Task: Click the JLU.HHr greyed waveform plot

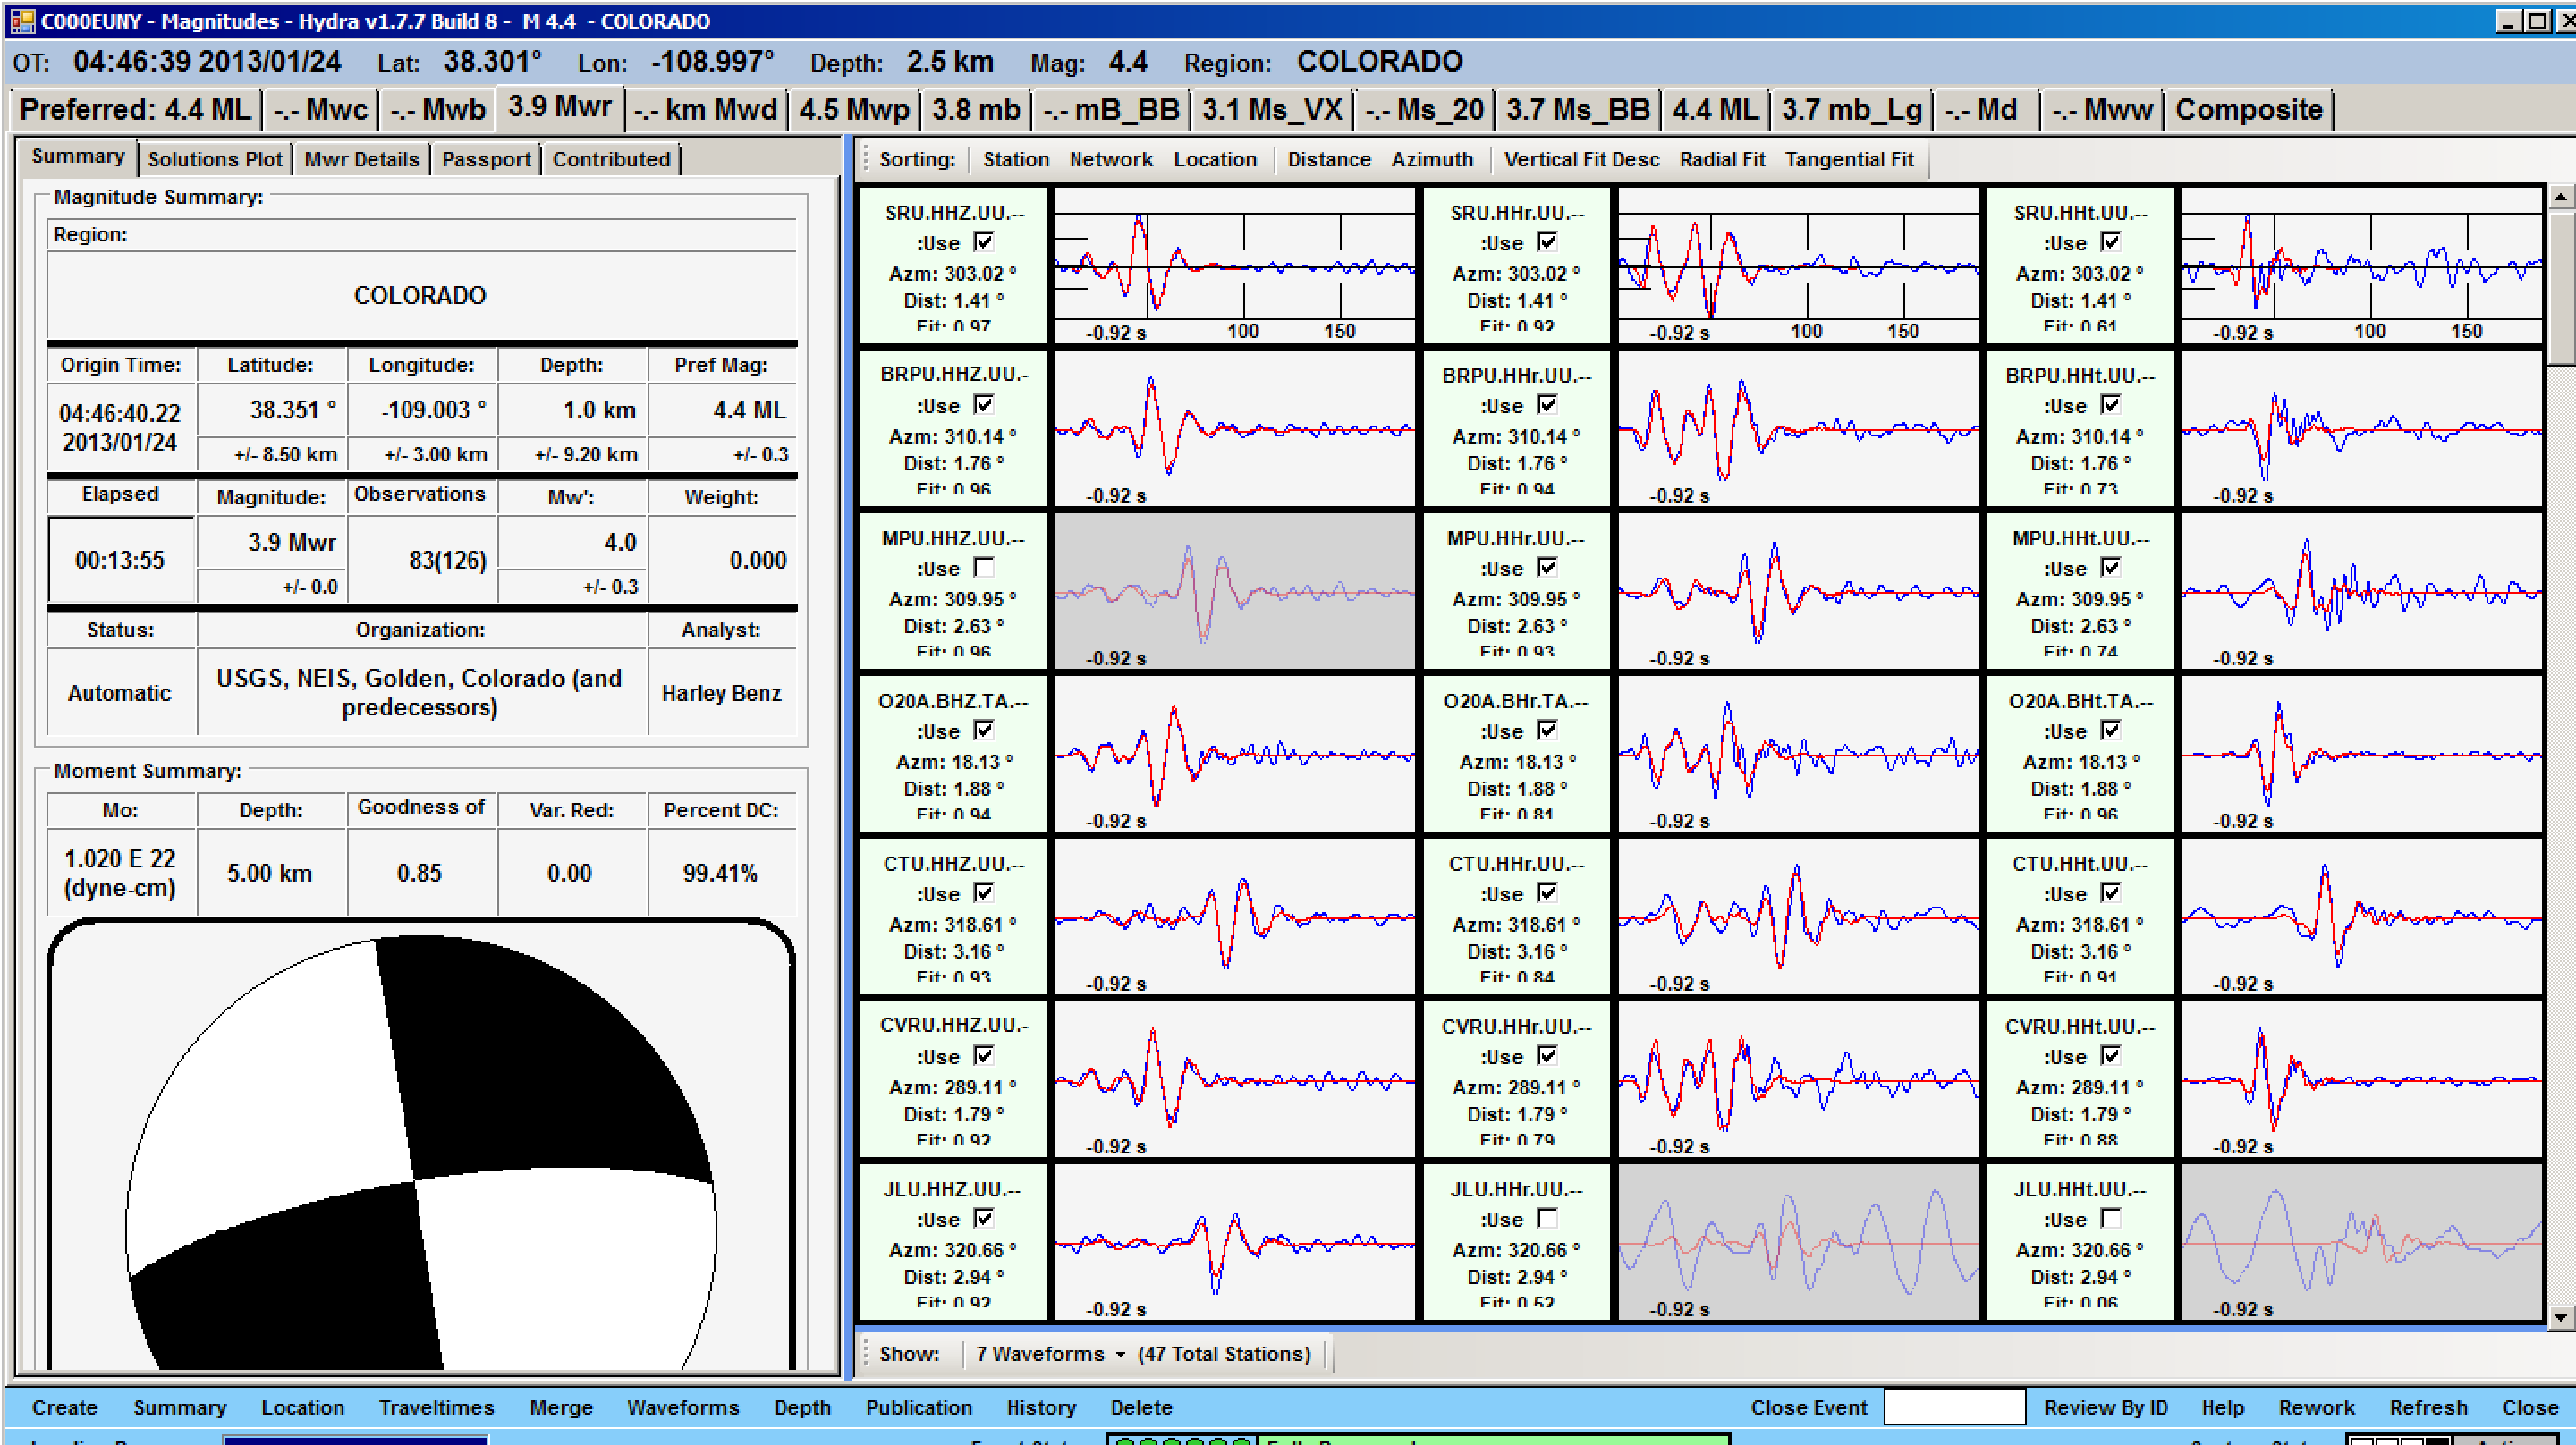Action: tap(1798, 1241)
